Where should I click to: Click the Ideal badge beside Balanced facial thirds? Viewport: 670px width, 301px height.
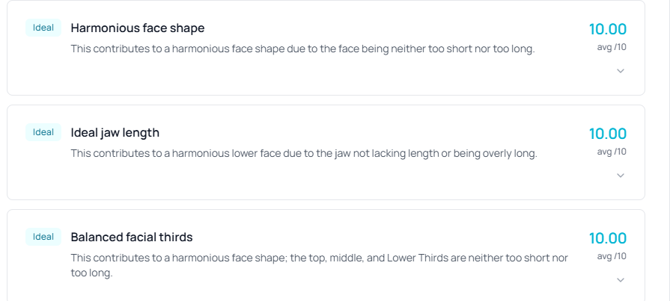click(x=43, y=237)
